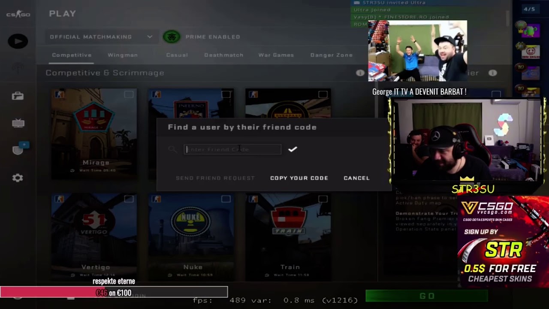Open the inventory briefcase icon
The width and height of the screenshot is (549, 309).
click(18, 96)
